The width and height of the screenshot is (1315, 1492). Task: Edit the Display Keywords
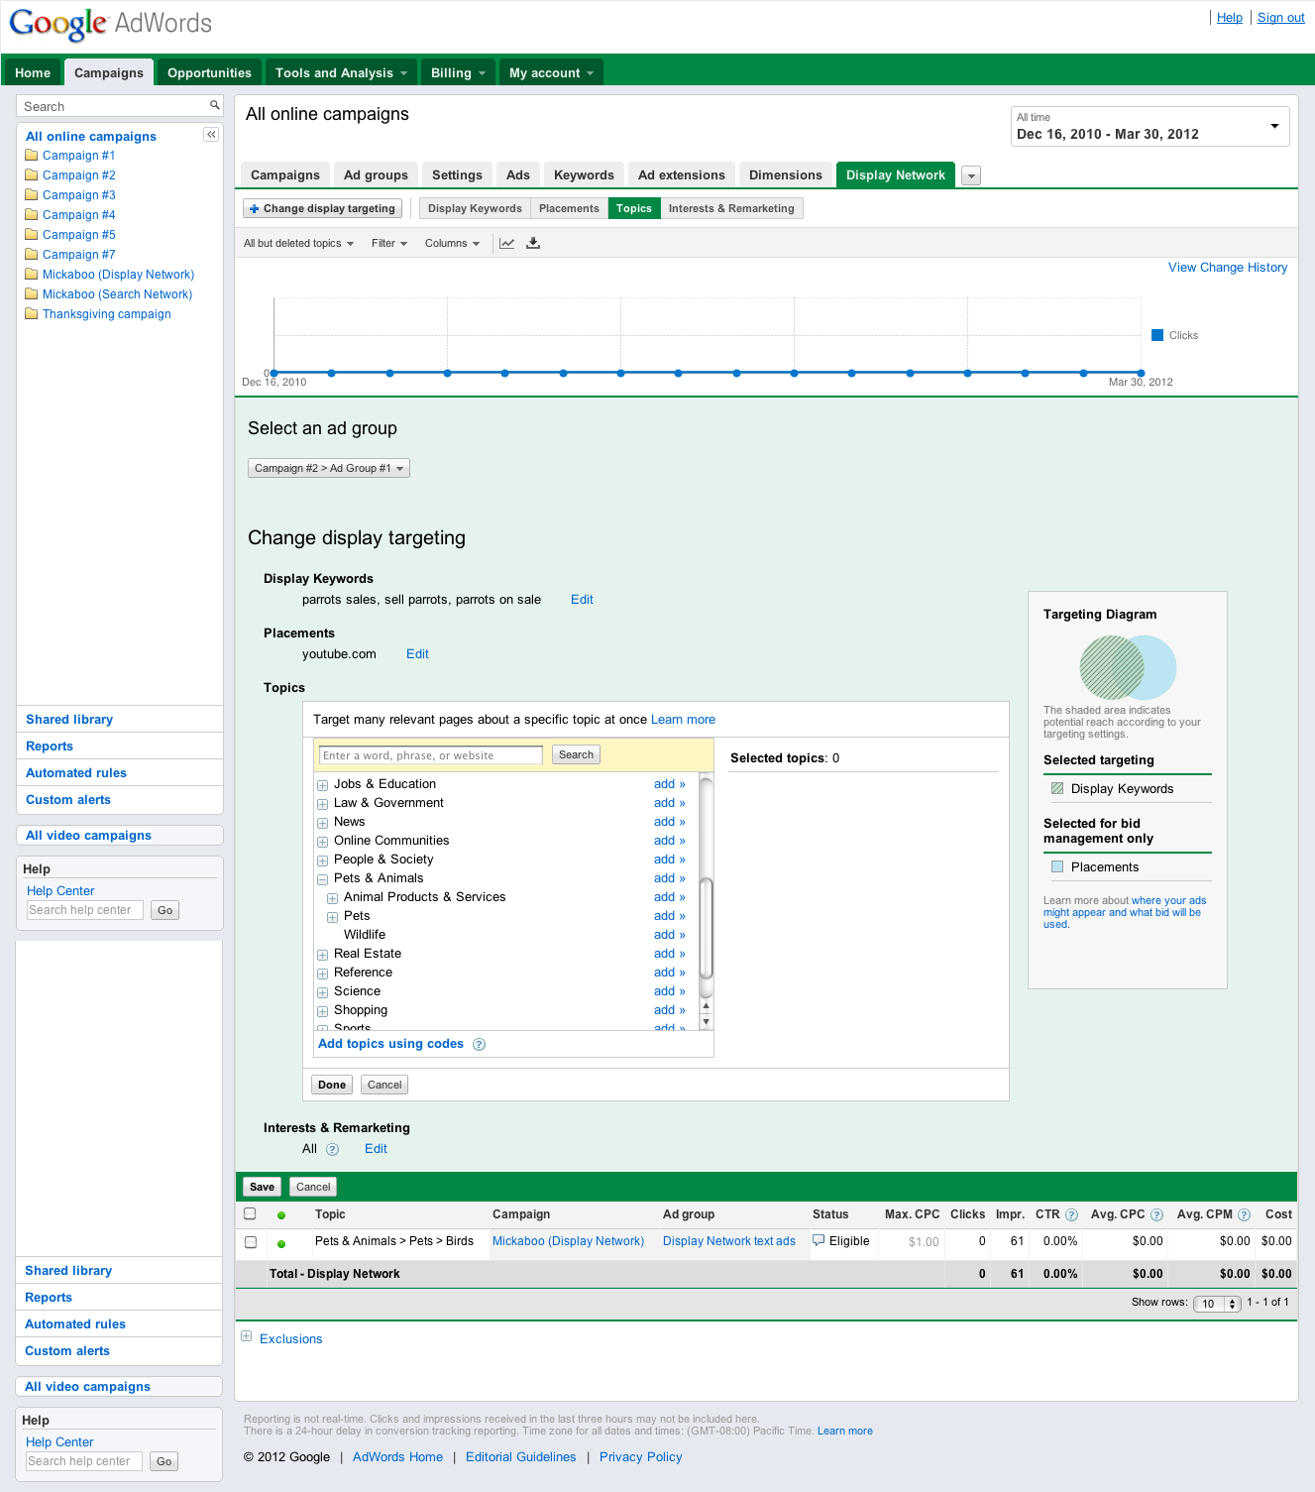tap(582, 600)
